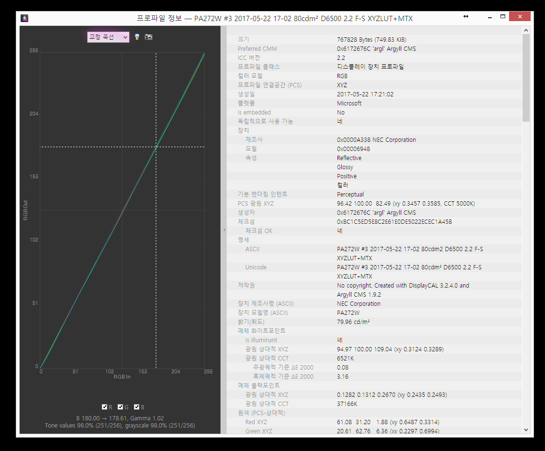Click the Red XYZ value row
This screenshot has width=545, height=451.
(x=374, y=422)
